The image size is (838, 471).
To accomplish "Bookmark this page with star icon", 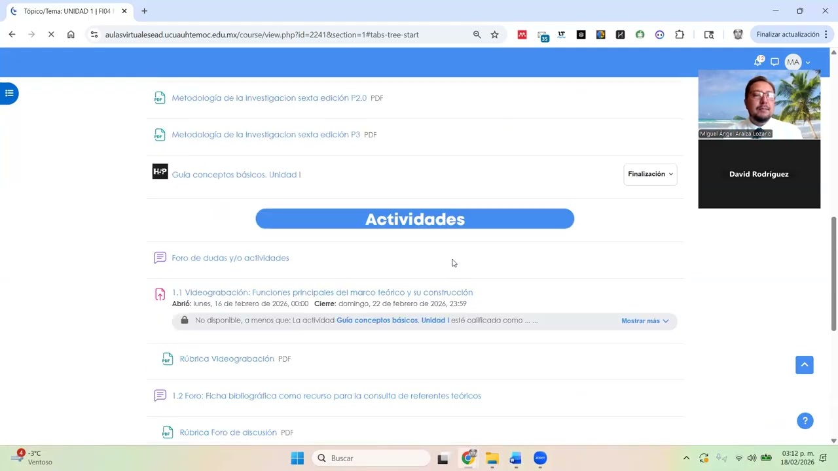I will pyautogui.click(x=495, y=35).
